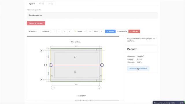The height and width of the screenshot is (104, 185).
Task: Select the Линия line tool
Action: coord(78,31)
